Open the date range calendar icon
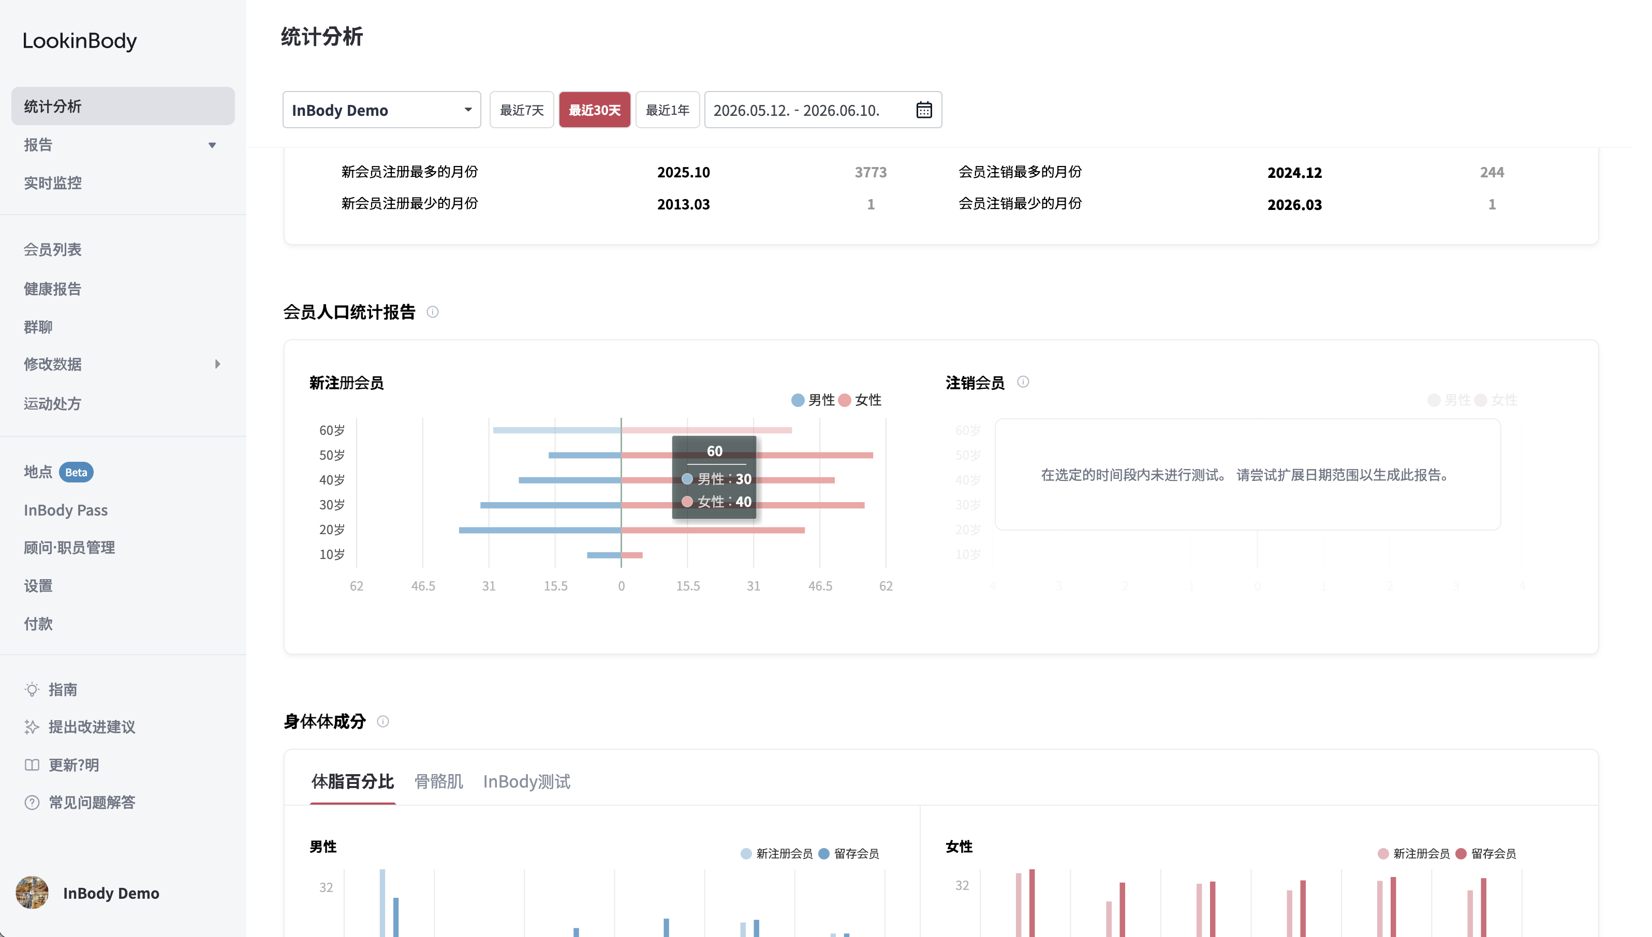 924,110
